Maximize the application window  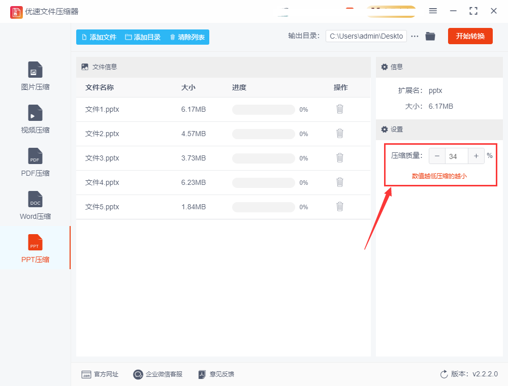473,11
